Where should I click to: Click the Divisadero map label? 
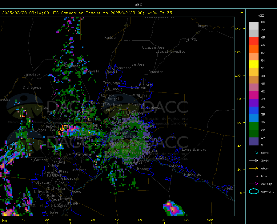(150, 108)
